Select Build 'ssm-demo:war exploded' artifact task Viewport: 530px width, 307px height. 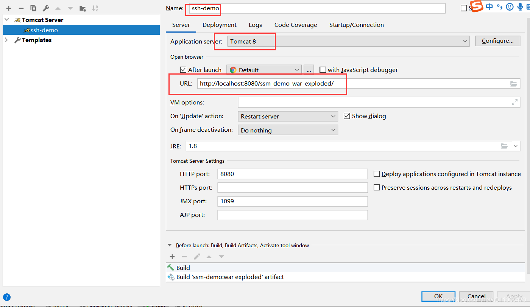(x=346, y=277)
